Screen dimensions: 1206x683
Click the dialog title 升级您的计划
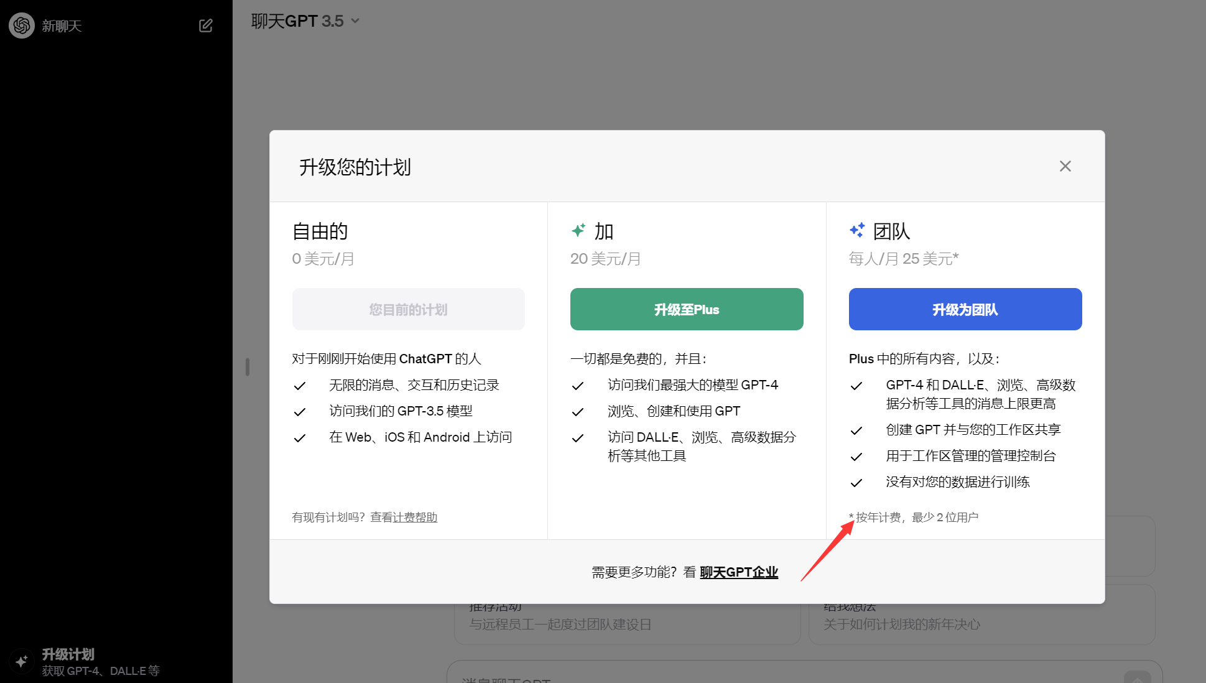tap(355, 167)
